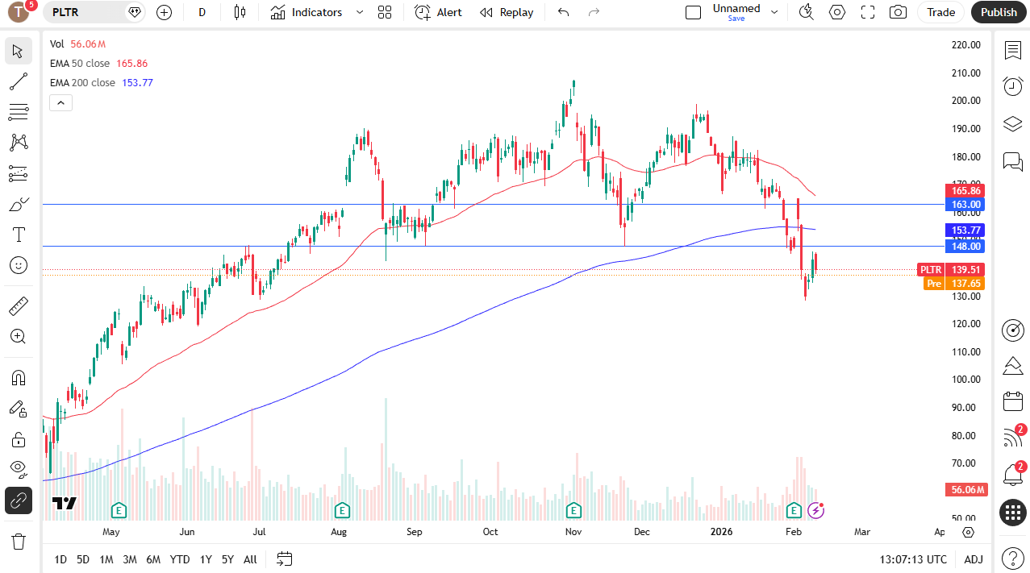Open candlestick chart style menu

pos(240,12)
